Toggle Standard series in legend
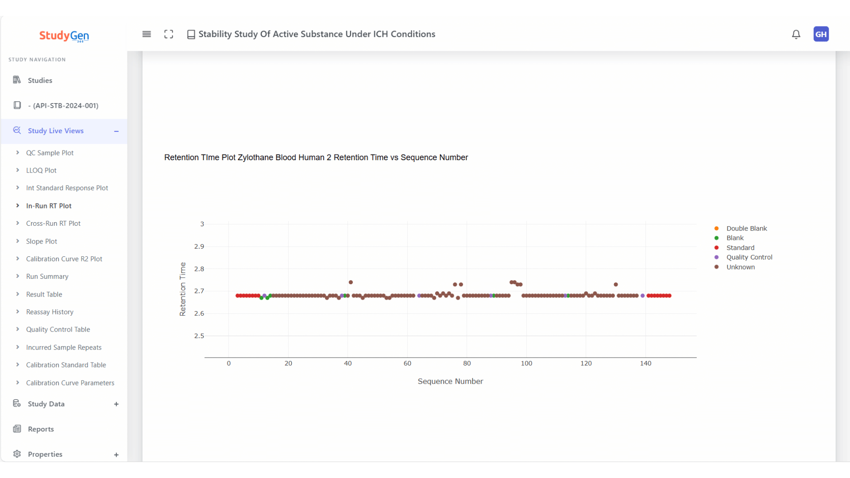This screenshot has width=850, height=478. [740, 248]
